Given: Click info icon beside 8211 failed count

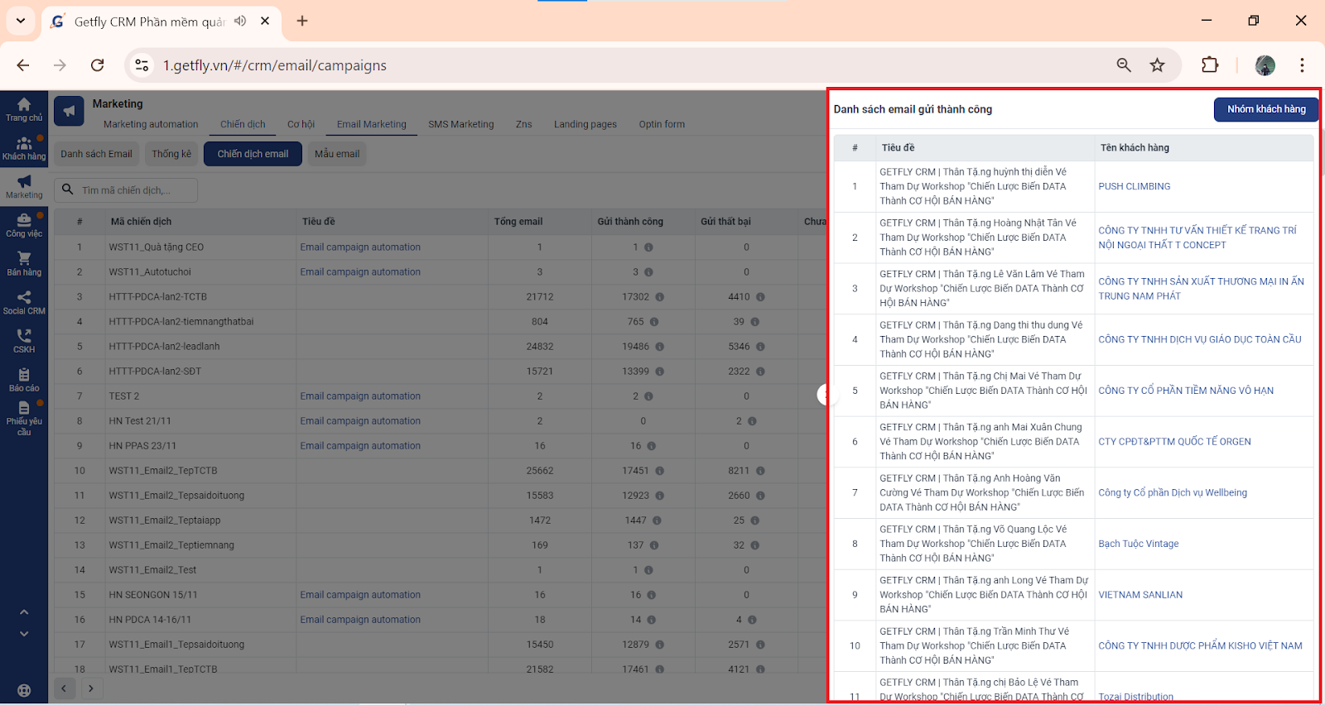Looking at the screenshot, I should pos(760,471).
